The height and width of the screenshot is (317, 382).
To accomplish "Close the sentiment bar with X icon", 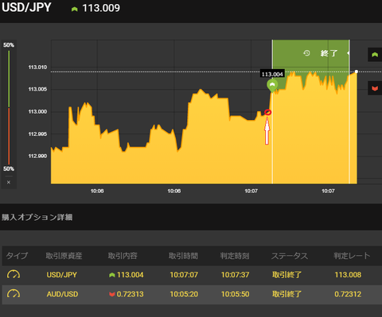I will [9, 182].
